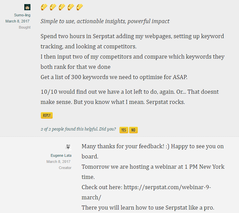Open Eugene Lata profile link

tap(61, 155)
